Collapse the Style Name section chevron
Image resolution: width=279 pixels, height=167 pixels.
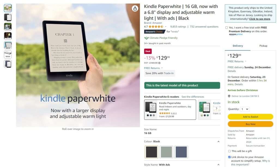218,165
